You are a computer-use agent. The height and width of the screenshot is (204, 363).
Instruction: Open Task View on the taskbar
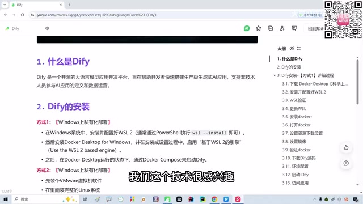coord(85,199)
